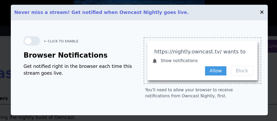Select the 'Browser Notifications' heading

tap(65, 55)
